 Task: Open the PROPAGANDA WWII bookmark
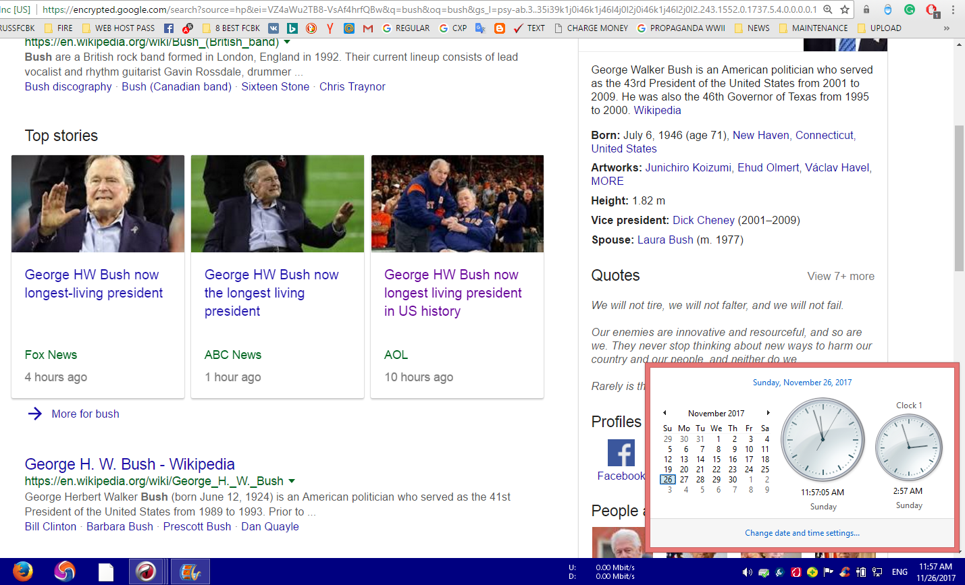(x=681, y=28)
